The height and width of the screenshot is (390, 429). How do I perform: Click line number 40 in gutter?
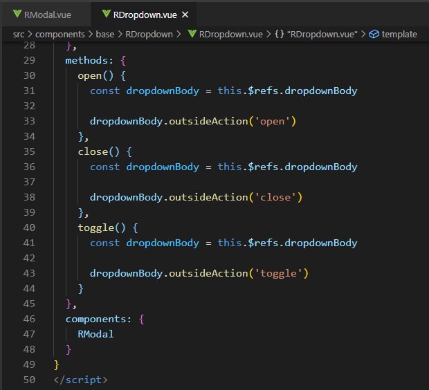coord(29,228)
